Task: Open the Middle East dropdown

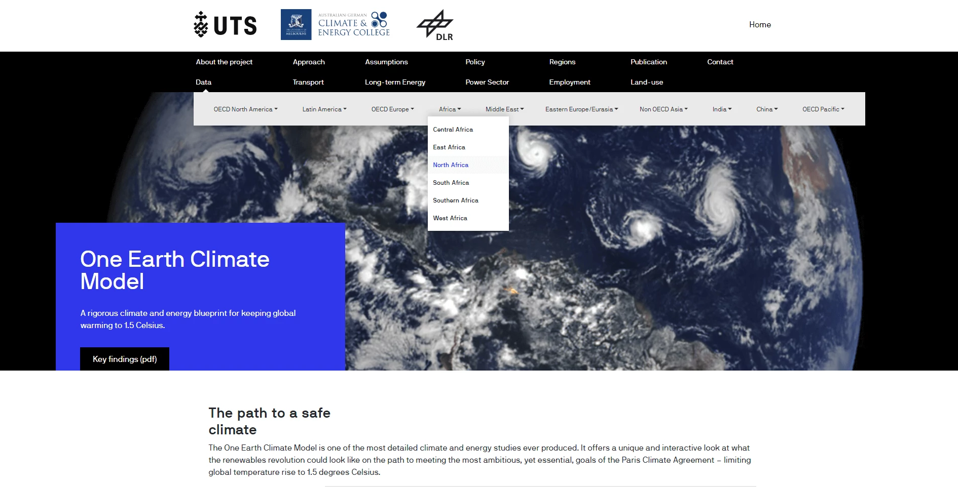Action: pos(504,109)
